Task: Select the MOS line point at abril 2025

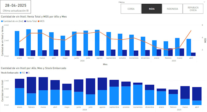Action: tap(191, 31)
